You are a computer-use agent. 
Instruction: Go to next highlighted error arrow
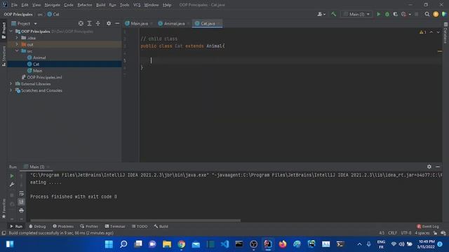coord(438,32)
